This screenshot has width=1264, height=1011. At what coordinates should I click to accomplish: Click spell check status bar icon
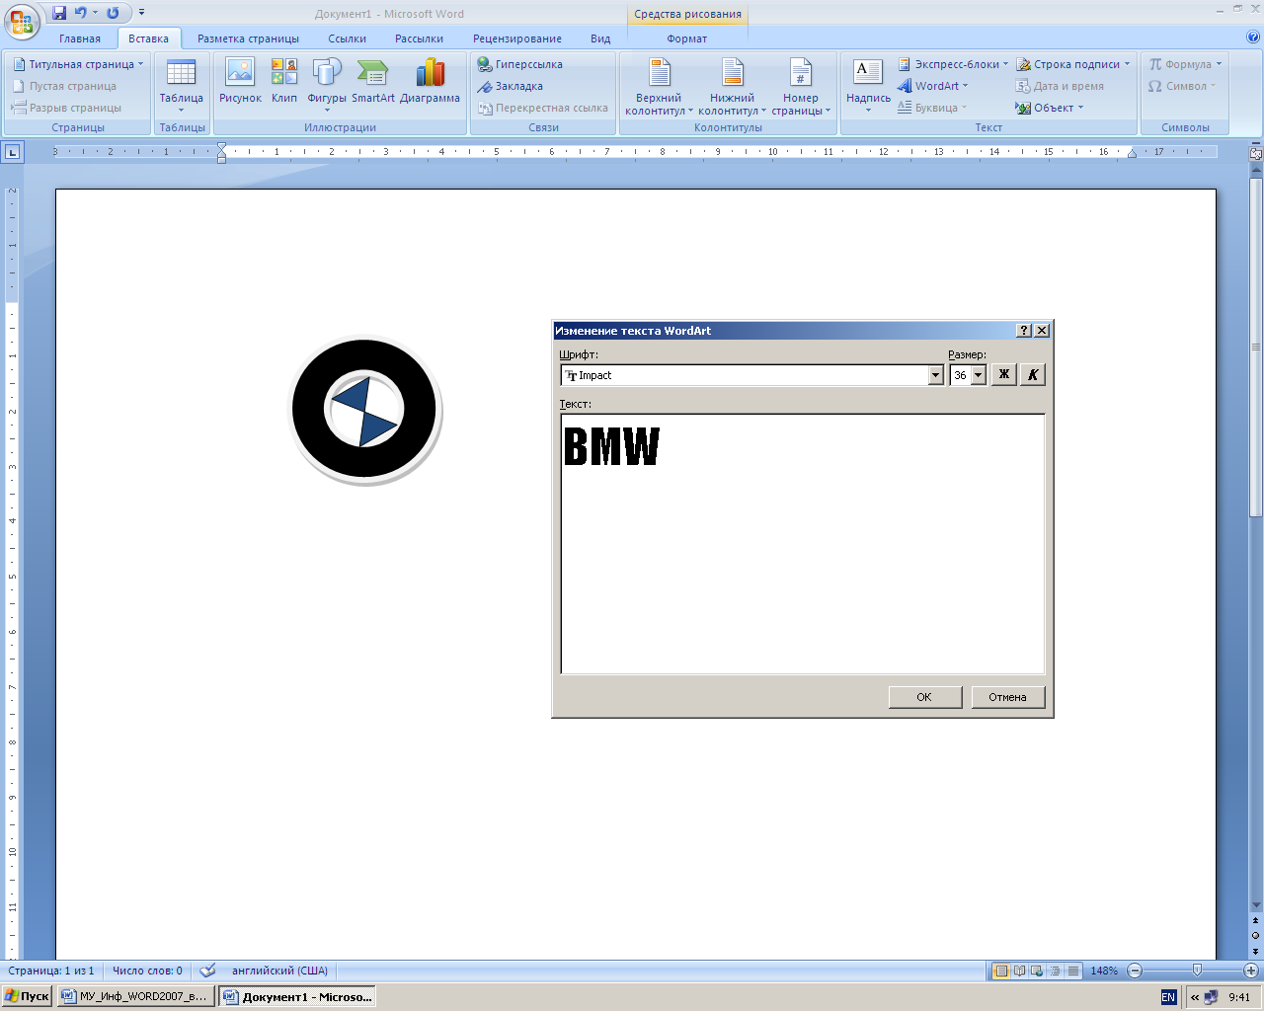tap(207, 971)
